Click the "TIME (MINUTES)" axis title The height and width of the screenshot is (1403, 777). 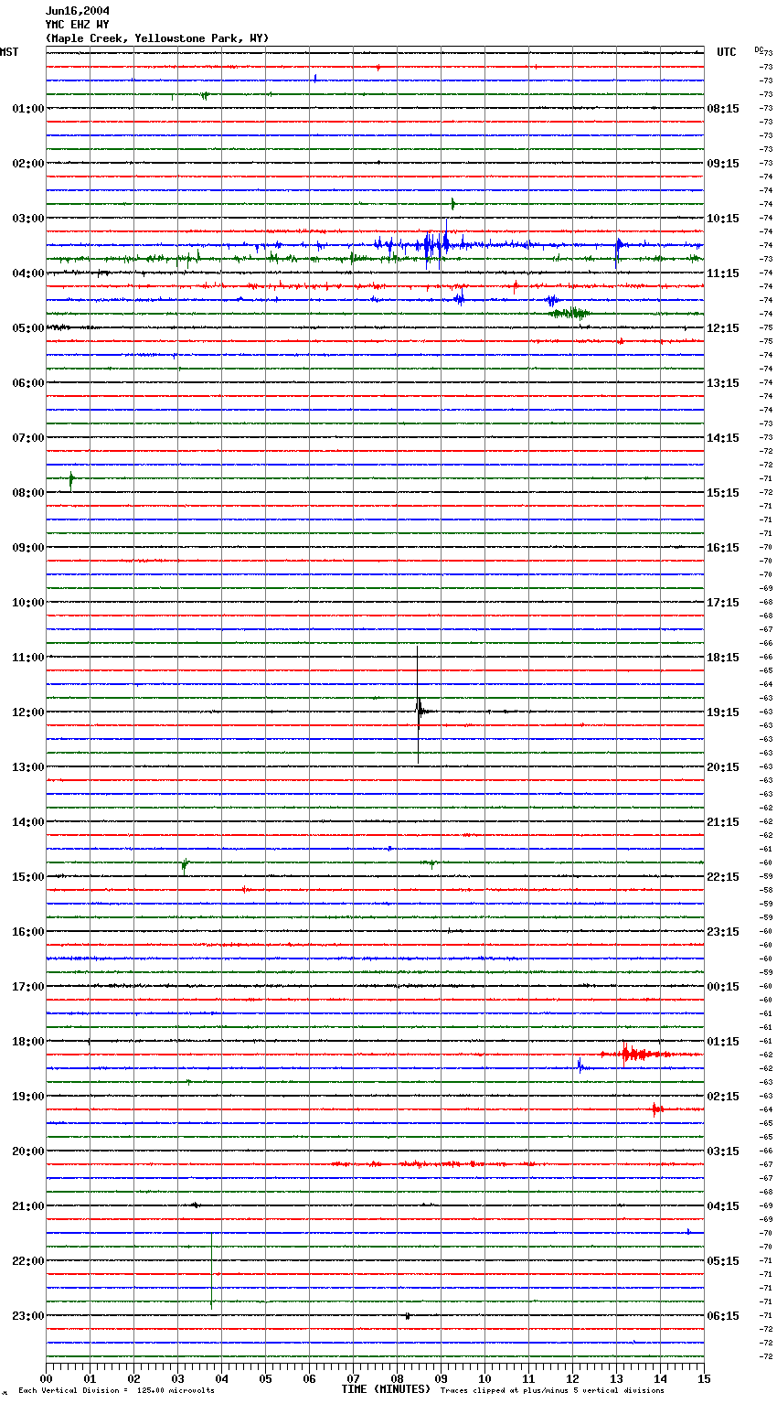coord(386,1389)
